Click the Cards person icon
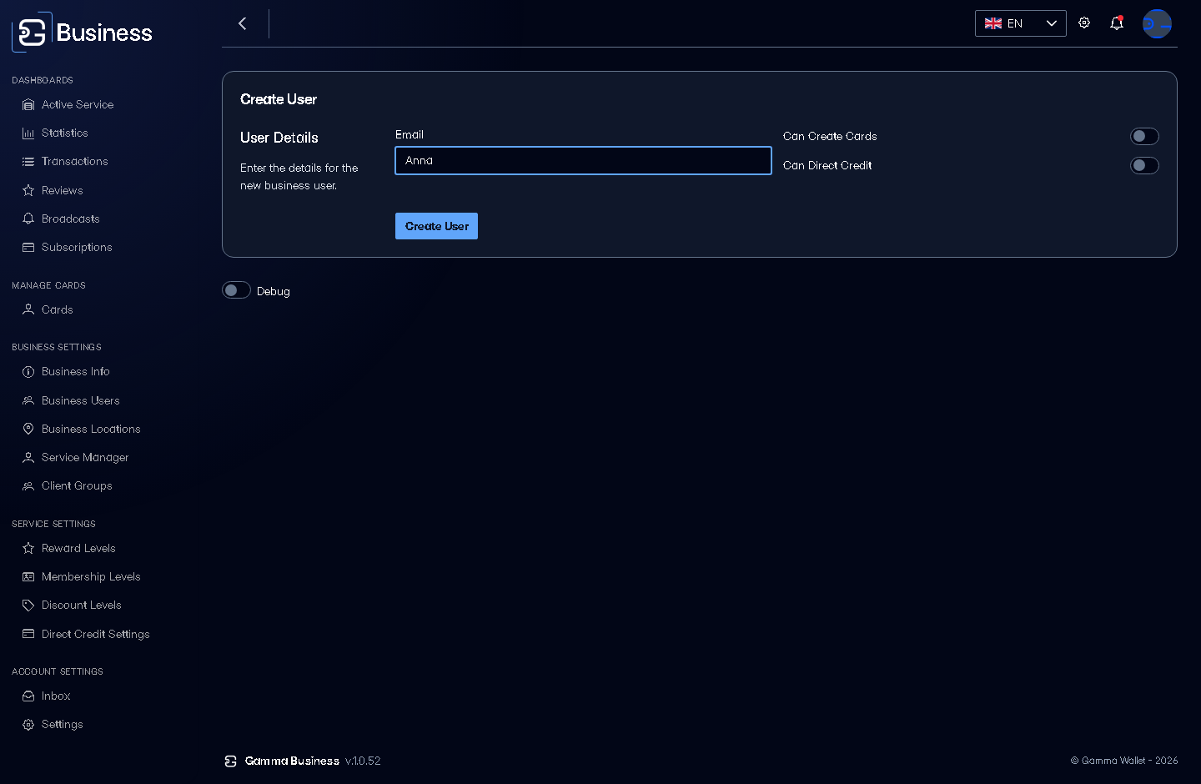 click(x=28, y=309)
